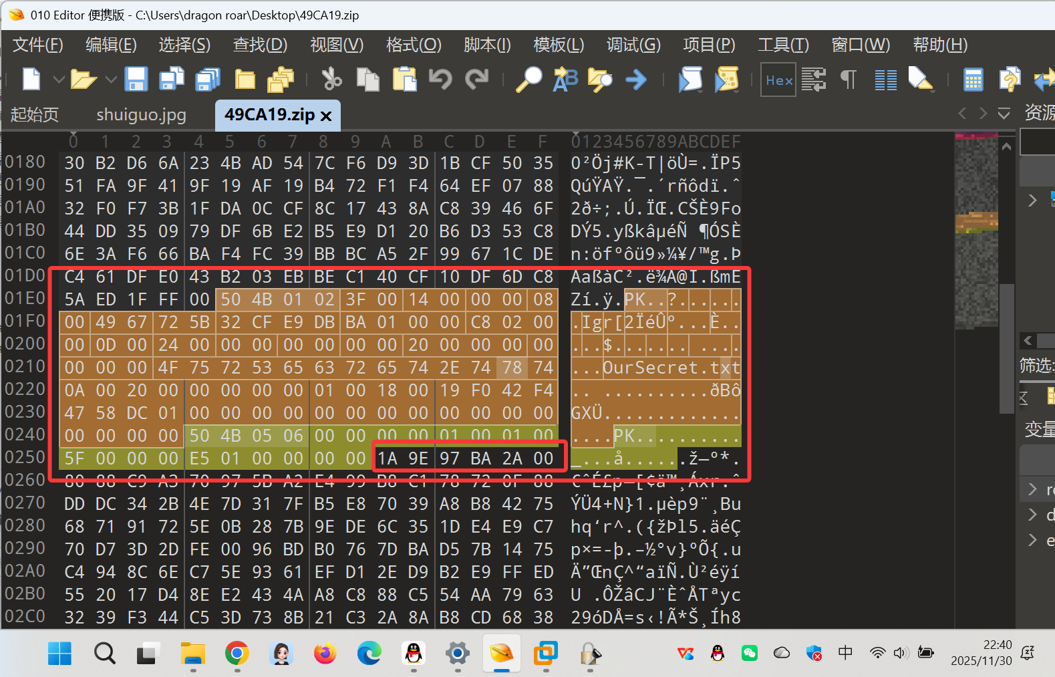Open the recent files dropdown arrow
The height and width of the screenshot is (677, 1055).
coord(111,80)
